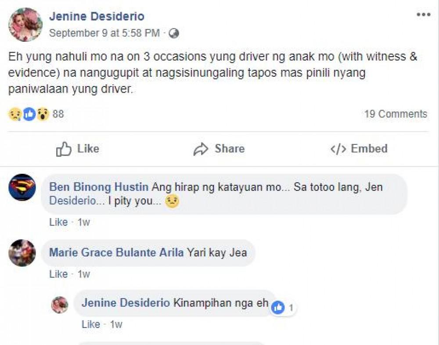Open Ben Binong Hustin's Superman avatar
This screenshot has height=345, width=439.
22,187
